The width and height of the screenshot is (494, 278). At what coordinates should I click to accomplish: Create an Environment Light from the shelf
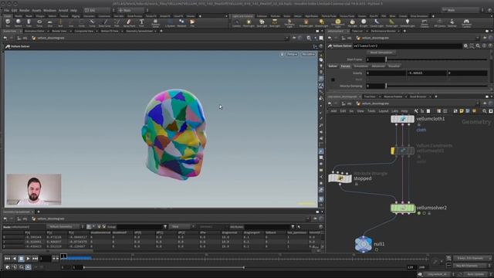click(338, 22)
